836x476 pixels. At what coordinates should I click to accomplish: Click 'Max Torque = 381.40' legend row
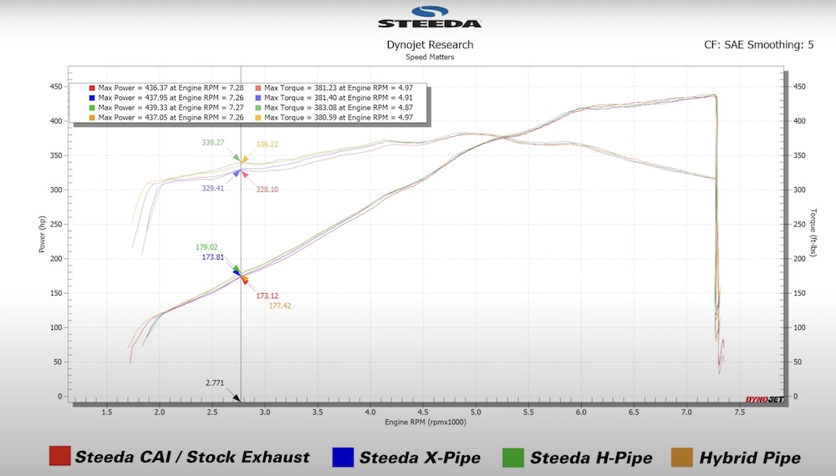(334, 98)
